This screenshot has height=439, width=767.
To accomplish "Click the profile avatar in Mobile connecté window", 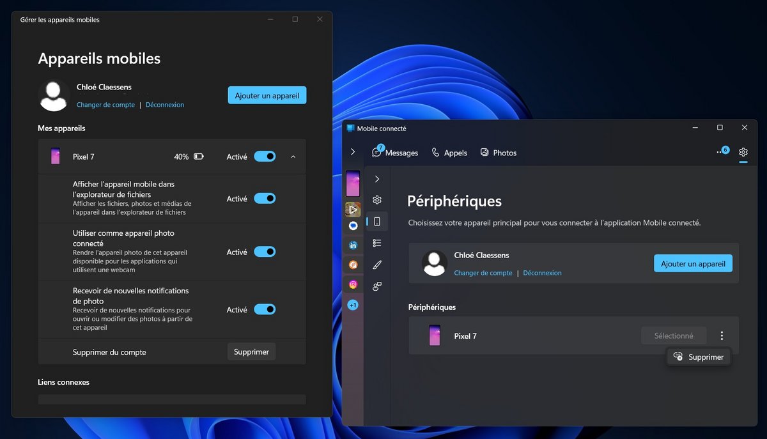I will (435, 263).
